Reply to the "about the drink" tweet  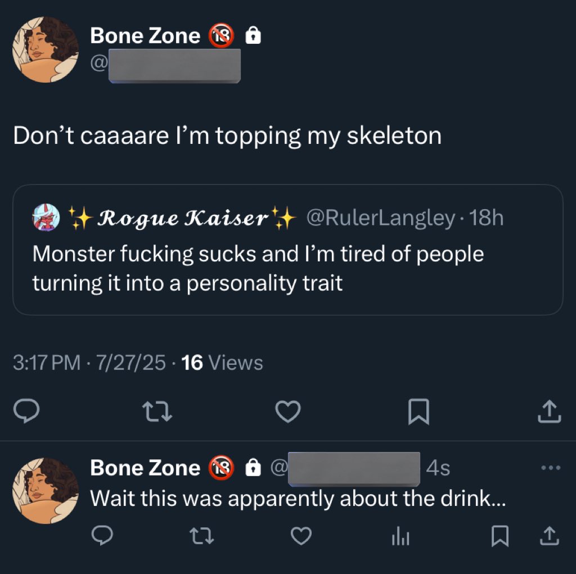click(x=102, y=537)
